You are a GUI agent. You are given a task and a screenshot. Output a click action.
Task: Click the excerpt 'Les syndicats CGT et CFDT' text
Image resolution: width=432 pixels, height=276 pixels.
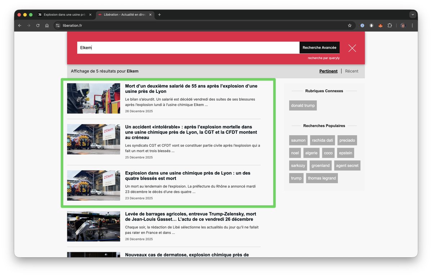click(x=193, y=148)
